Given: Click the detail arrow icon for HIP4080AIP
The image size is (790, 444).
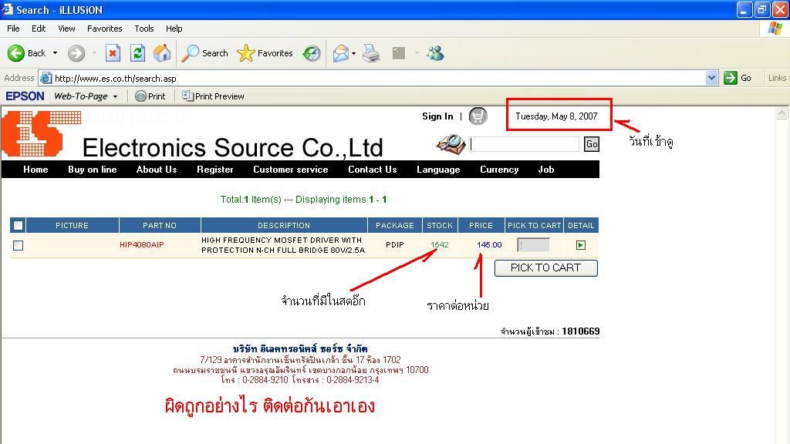Looking at the screenshot, I should (580, 245).
